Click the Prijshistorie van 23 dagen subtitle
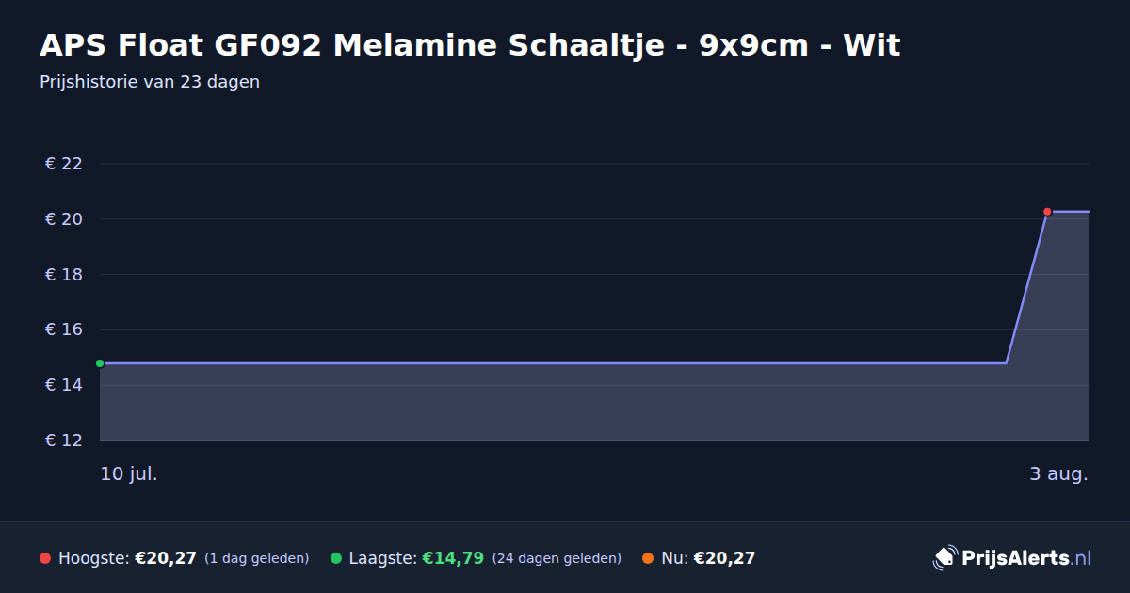 coord(150,82)
